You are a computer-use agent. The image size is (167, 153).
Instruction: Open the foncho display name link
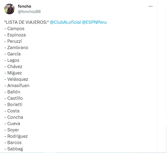24,6
